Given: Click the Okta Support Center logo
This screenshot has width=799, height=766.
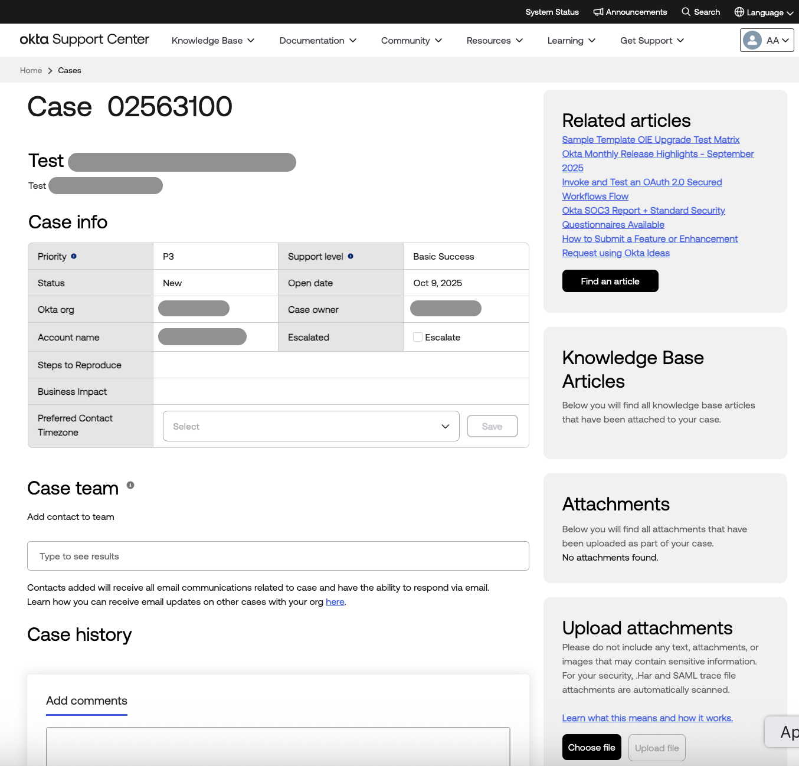Looking at the screenshot, I should click(84, 40).
